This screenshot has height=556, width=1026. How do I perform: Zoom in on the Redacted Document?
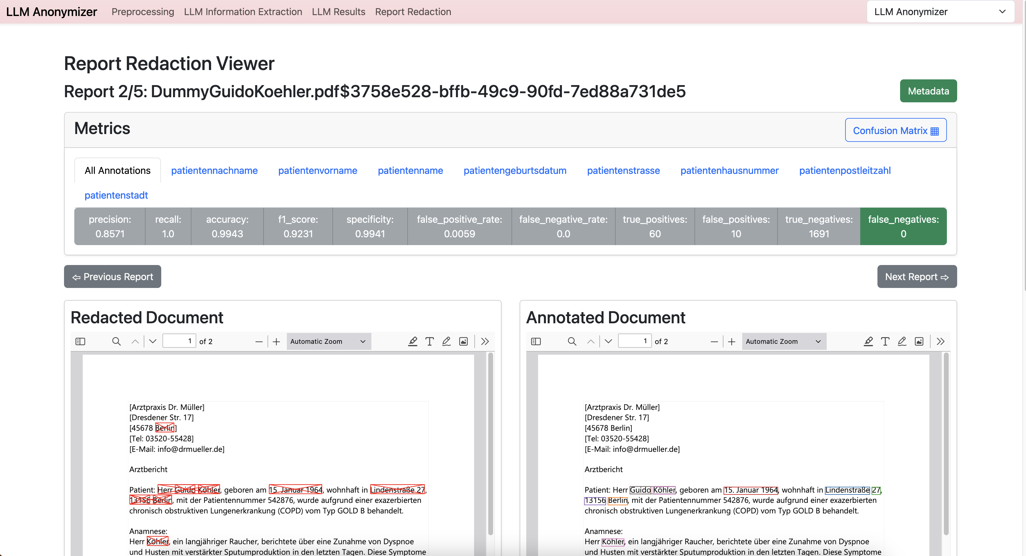coord(276,341)
